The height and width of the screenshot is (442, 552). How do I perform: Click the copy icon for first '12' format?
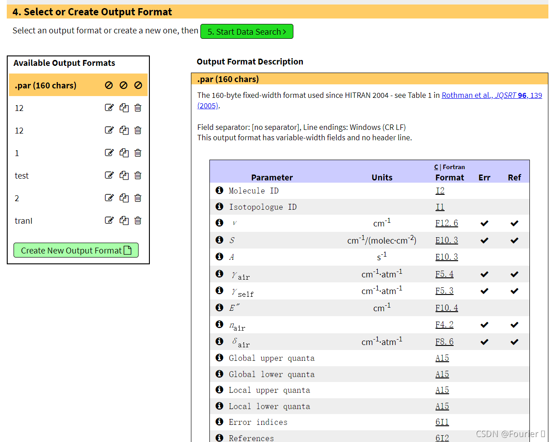[x=124, y=107]
